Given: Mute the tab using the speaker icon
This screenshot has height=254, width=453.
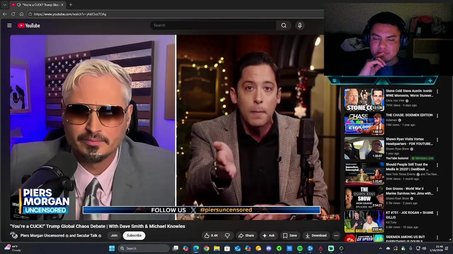Looking at the screenshot, I should [x=19, y=5].
